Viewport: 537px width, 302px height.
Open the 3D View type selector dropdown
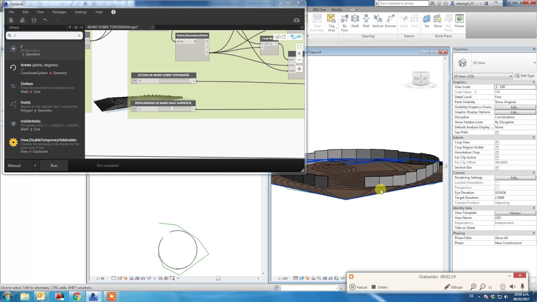(x=495, y=63)
